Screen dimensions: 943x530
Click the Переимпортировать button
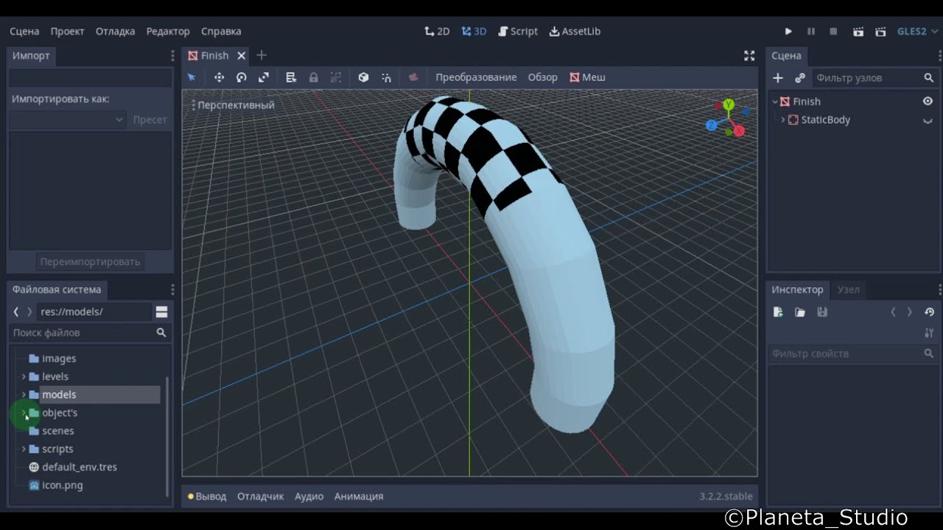click(90, 262)
